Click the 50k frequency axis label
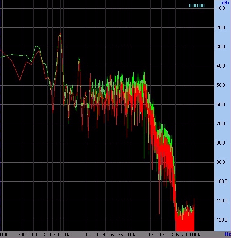Viewport: 231px width, 238px height. click(175, 234)
